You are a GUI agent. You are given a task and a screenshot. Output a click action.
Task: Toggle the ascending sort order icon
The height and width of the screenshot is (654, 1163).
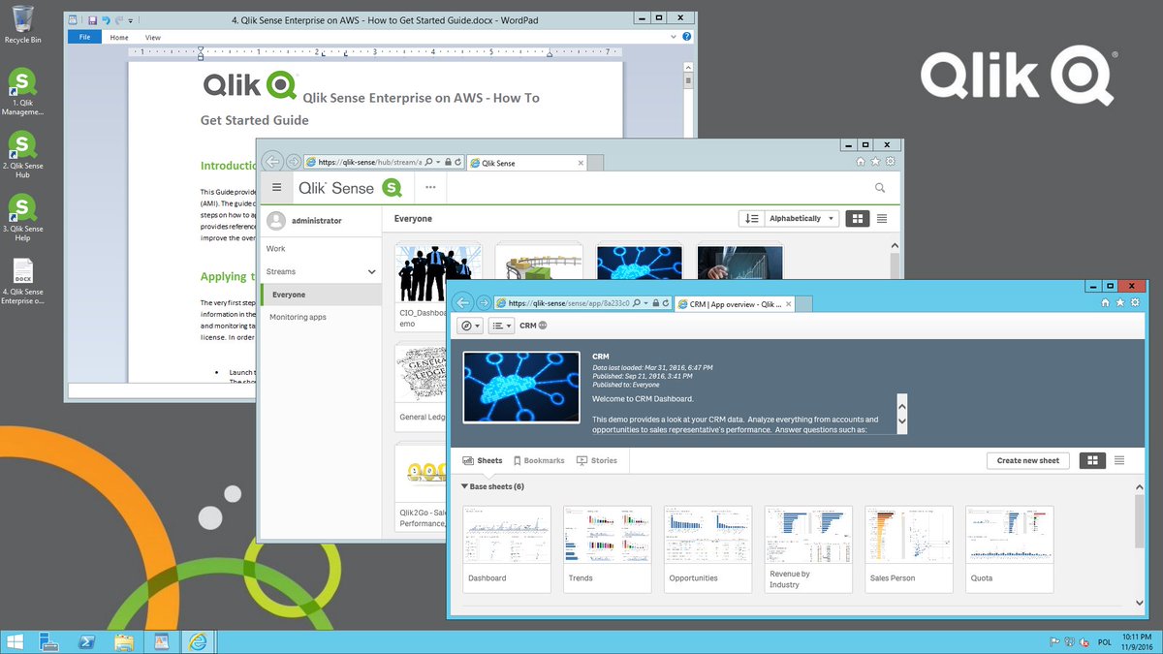pyautogui.click(x=752, y=218)
